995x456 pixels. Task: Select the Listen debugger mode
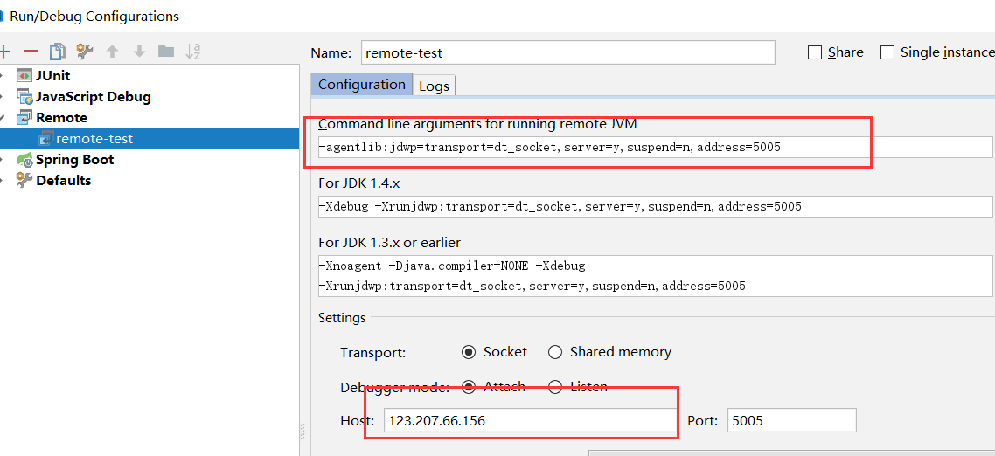[x=555, y=387]
